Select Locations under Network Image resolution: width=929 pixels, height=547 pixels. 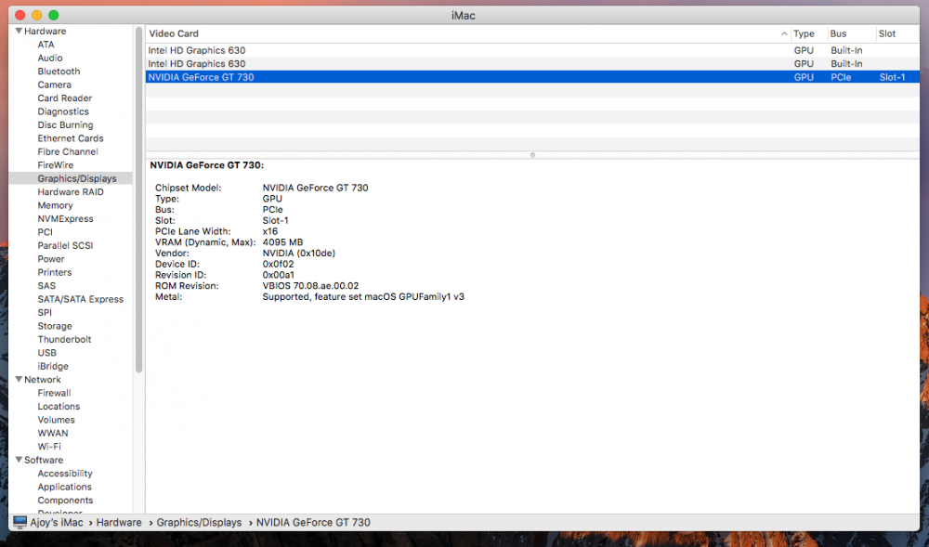point(59,407)
